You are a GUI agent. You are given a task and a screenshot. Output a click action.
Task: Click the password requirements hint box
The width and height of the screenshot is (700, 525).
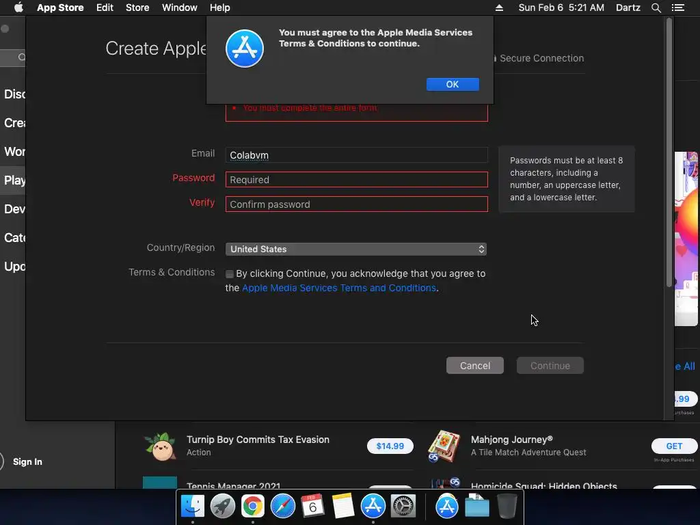click(566, 178)
